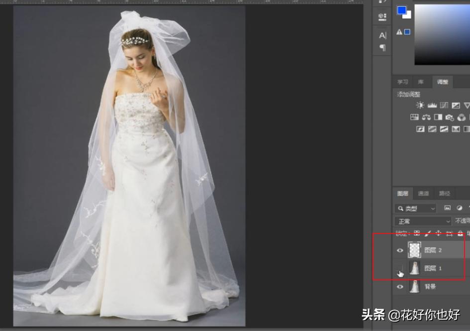Enable the lock transparent pixels button
Image resolution: width=470 pixels, height=331 pixels.
417,233
